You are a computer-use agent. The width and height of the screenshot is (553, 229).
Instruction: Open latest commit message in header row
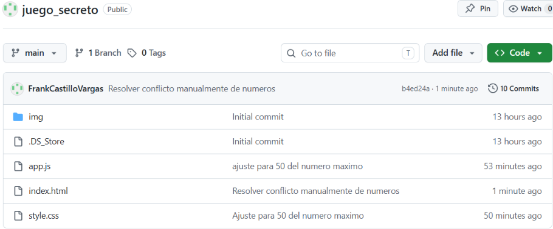[x=191, y=88]
